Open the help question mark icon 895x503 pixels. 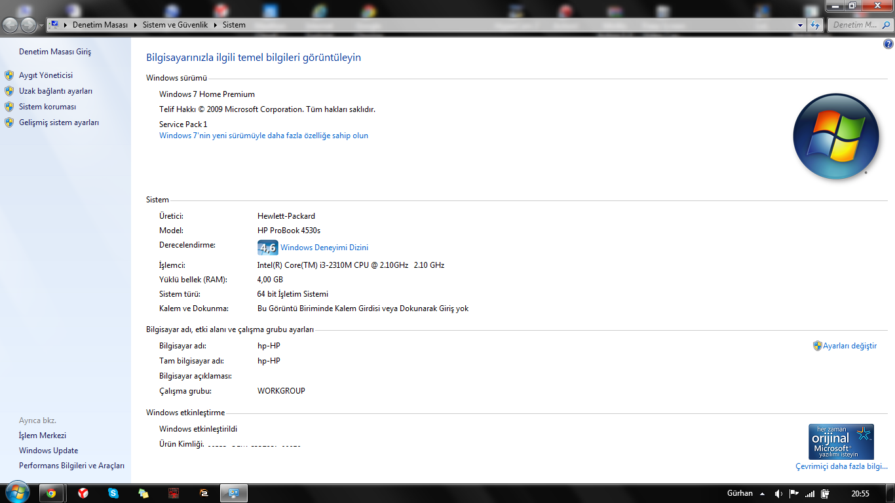(888, 45)
